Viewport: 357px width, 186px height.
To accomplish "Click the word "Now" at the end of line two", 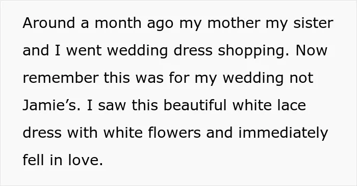I will 312,50.
